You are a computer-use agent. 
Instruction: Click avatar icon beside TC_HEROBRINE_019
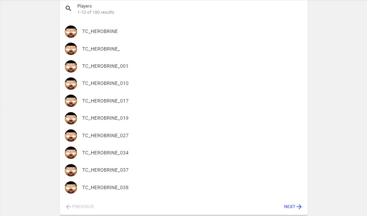71,118
